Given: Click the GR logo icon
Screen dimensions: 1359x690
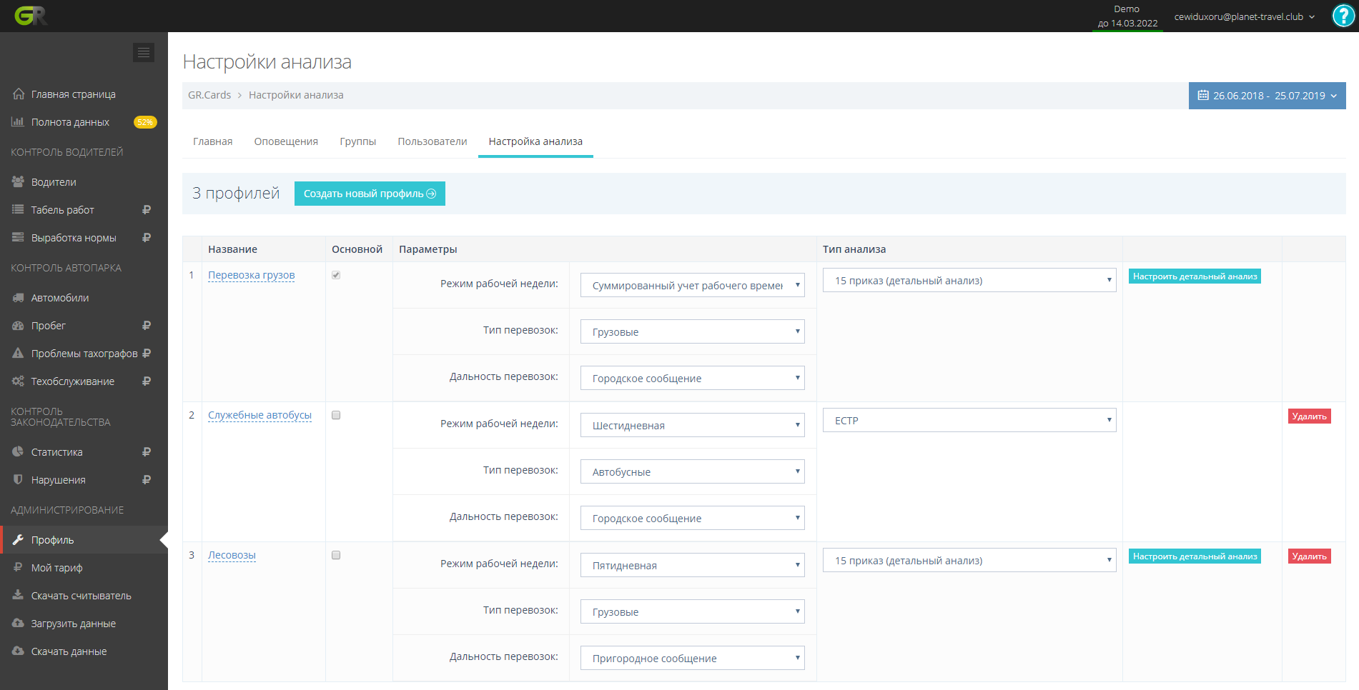Looking at the screenshot, I should coord(30,16).
